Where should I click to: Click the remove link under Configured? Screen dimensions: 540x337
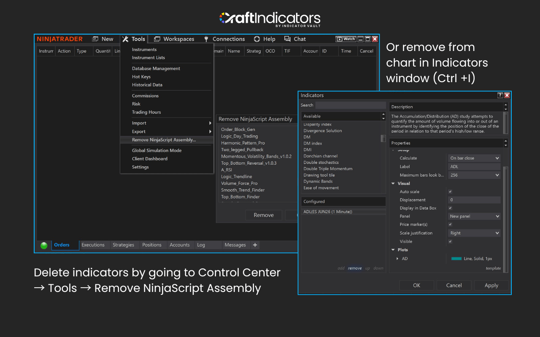[x=355, y=268]
